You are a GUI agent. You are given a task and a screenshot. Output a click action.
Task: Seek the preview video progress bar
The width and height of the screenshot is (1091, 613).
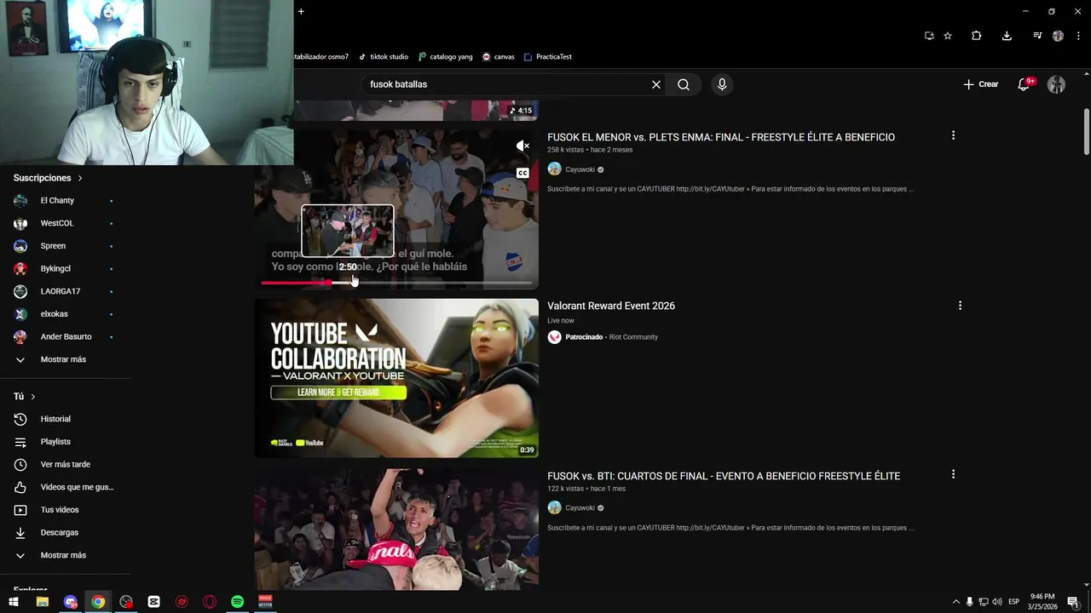396,283
